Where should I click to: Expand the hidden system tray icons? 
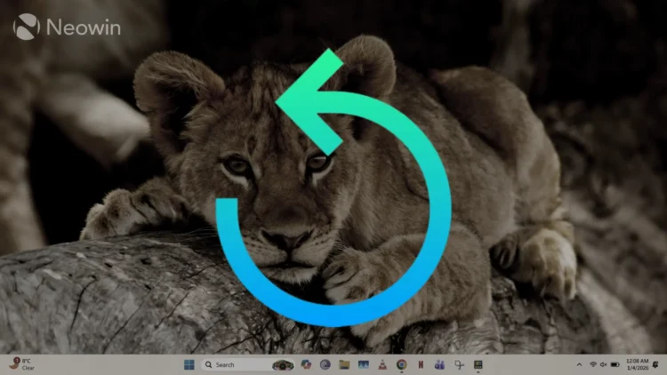(580, 364)
